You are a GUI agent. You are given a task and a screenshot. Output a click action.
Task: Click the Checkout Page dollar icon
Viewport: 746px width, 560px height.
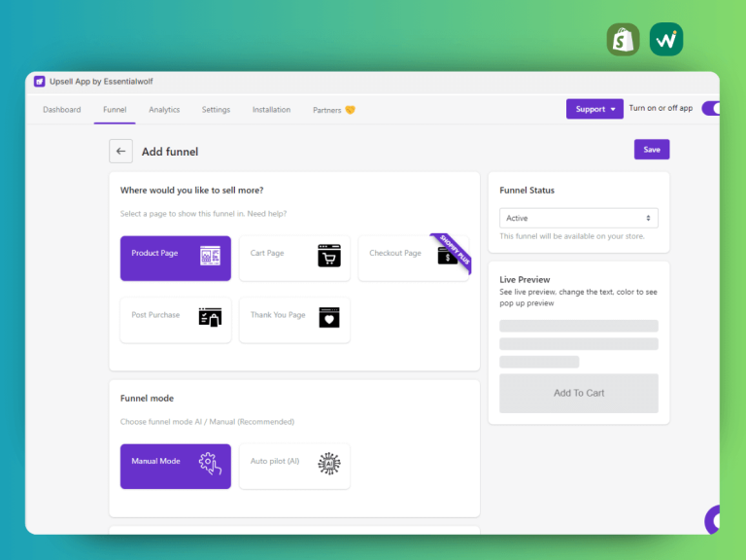pos(446,257)
